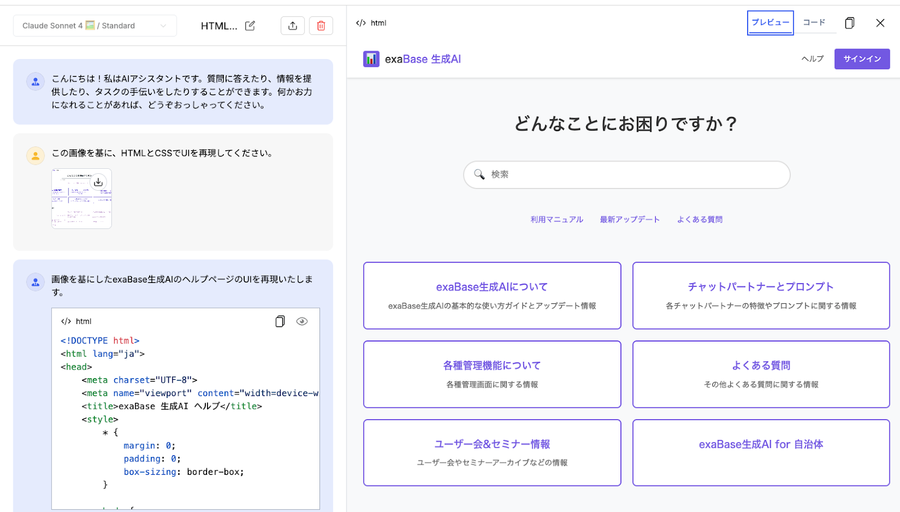Click the <!DOCTYPE html> code line
The height and width of the screenshot is (512, 900).
(x=100, y=340)
